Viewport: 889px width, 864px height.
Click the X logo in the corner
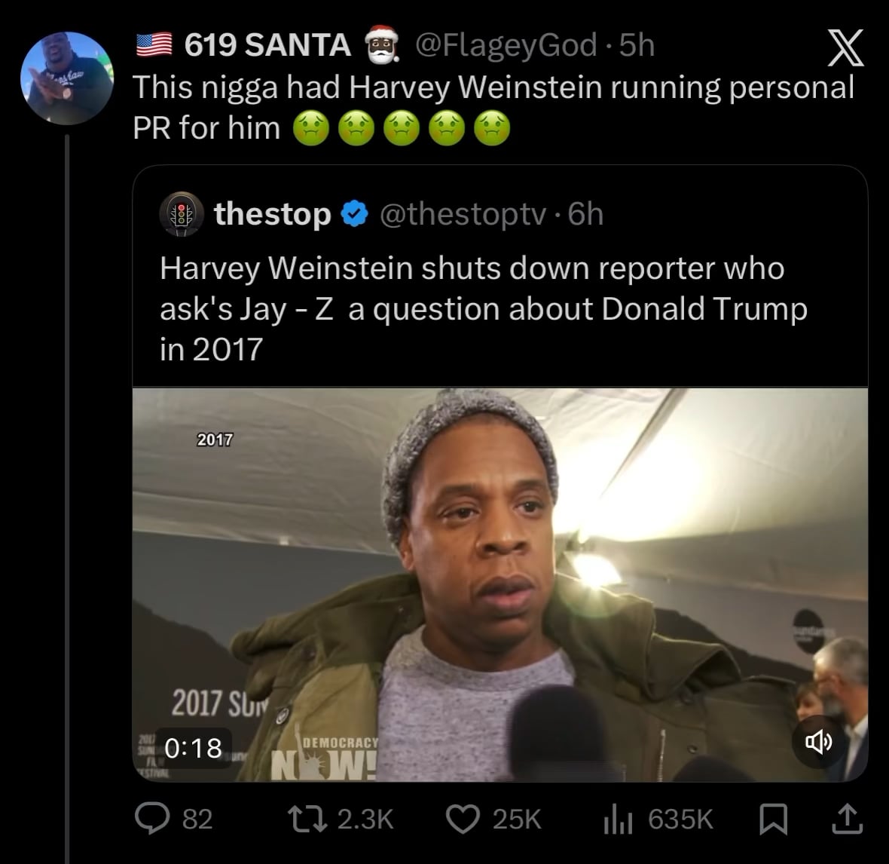point(845,50)
